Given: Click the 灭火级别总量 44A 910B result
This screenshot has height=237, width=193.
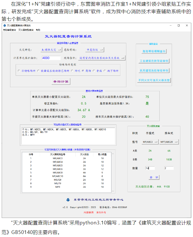Looking at the screenshot, I should point(153,187).
